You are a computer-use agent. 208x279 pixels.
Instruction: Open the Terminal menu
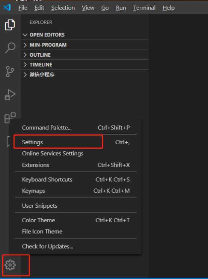(144, 8)
